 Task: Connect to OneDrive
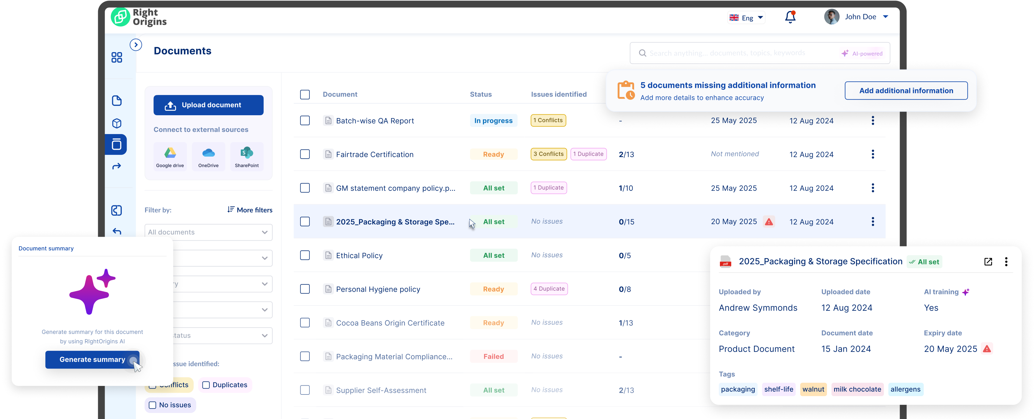tap(208, 156)
